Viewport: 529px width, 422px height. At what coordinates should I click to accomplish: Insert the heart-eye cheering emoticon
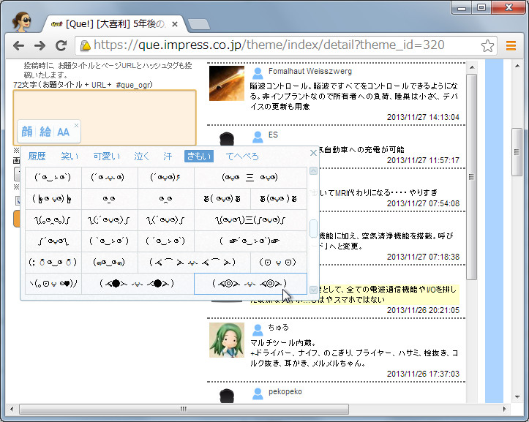[x=53, y=283]
